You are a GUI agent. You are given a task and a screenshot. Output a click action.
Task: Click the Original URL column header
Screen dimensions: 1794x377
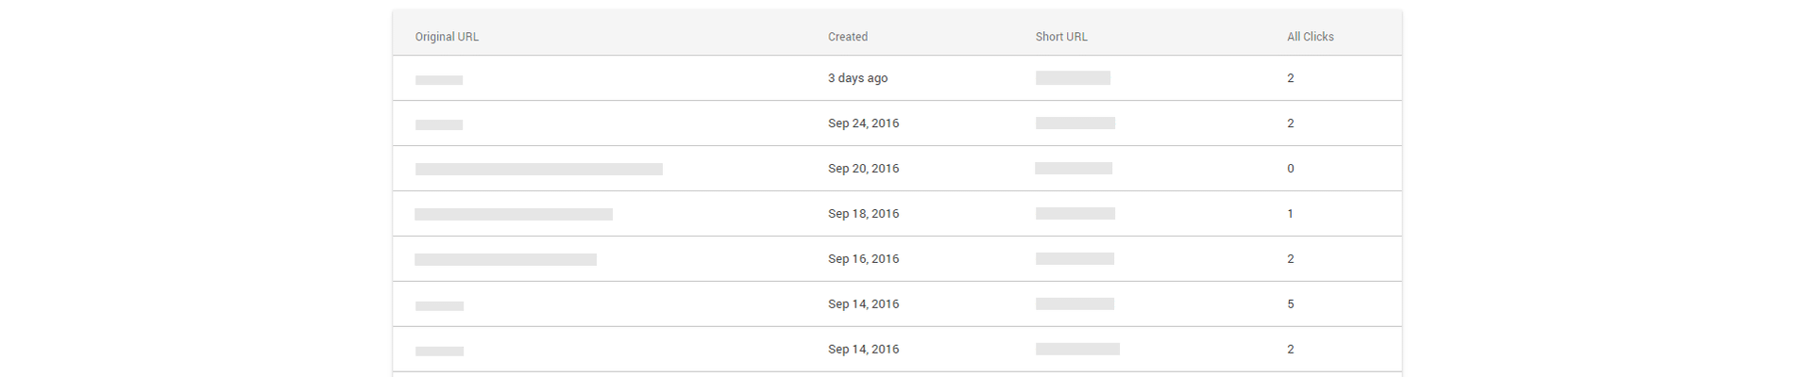click(447, 37)
